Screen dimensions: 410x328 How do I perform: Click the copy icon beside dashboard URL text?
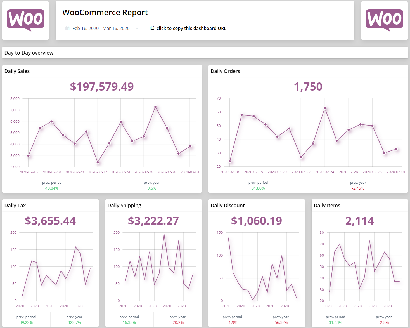tap(152, 28)
